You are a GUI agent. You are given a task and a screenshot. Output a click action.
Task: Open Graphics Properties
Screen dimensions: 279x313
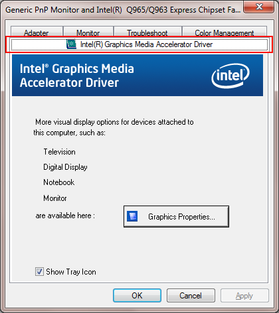176,216
